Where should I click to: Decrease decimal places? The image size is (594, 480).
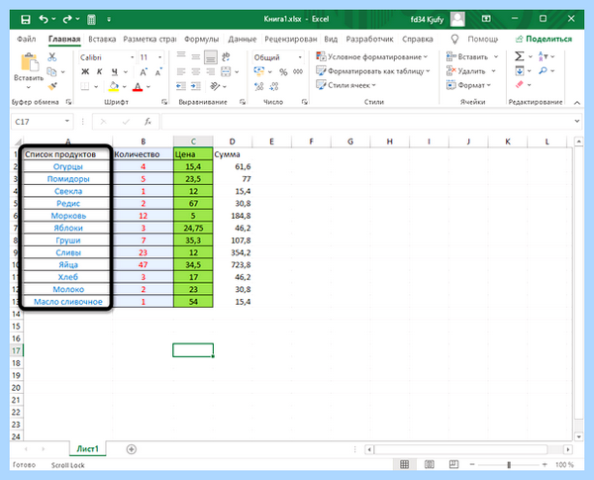[x=274, y=87]
